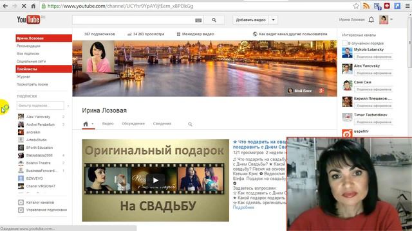Open channel home tab house icon
This screenshot has width=412, height=231.
(86, 124)
